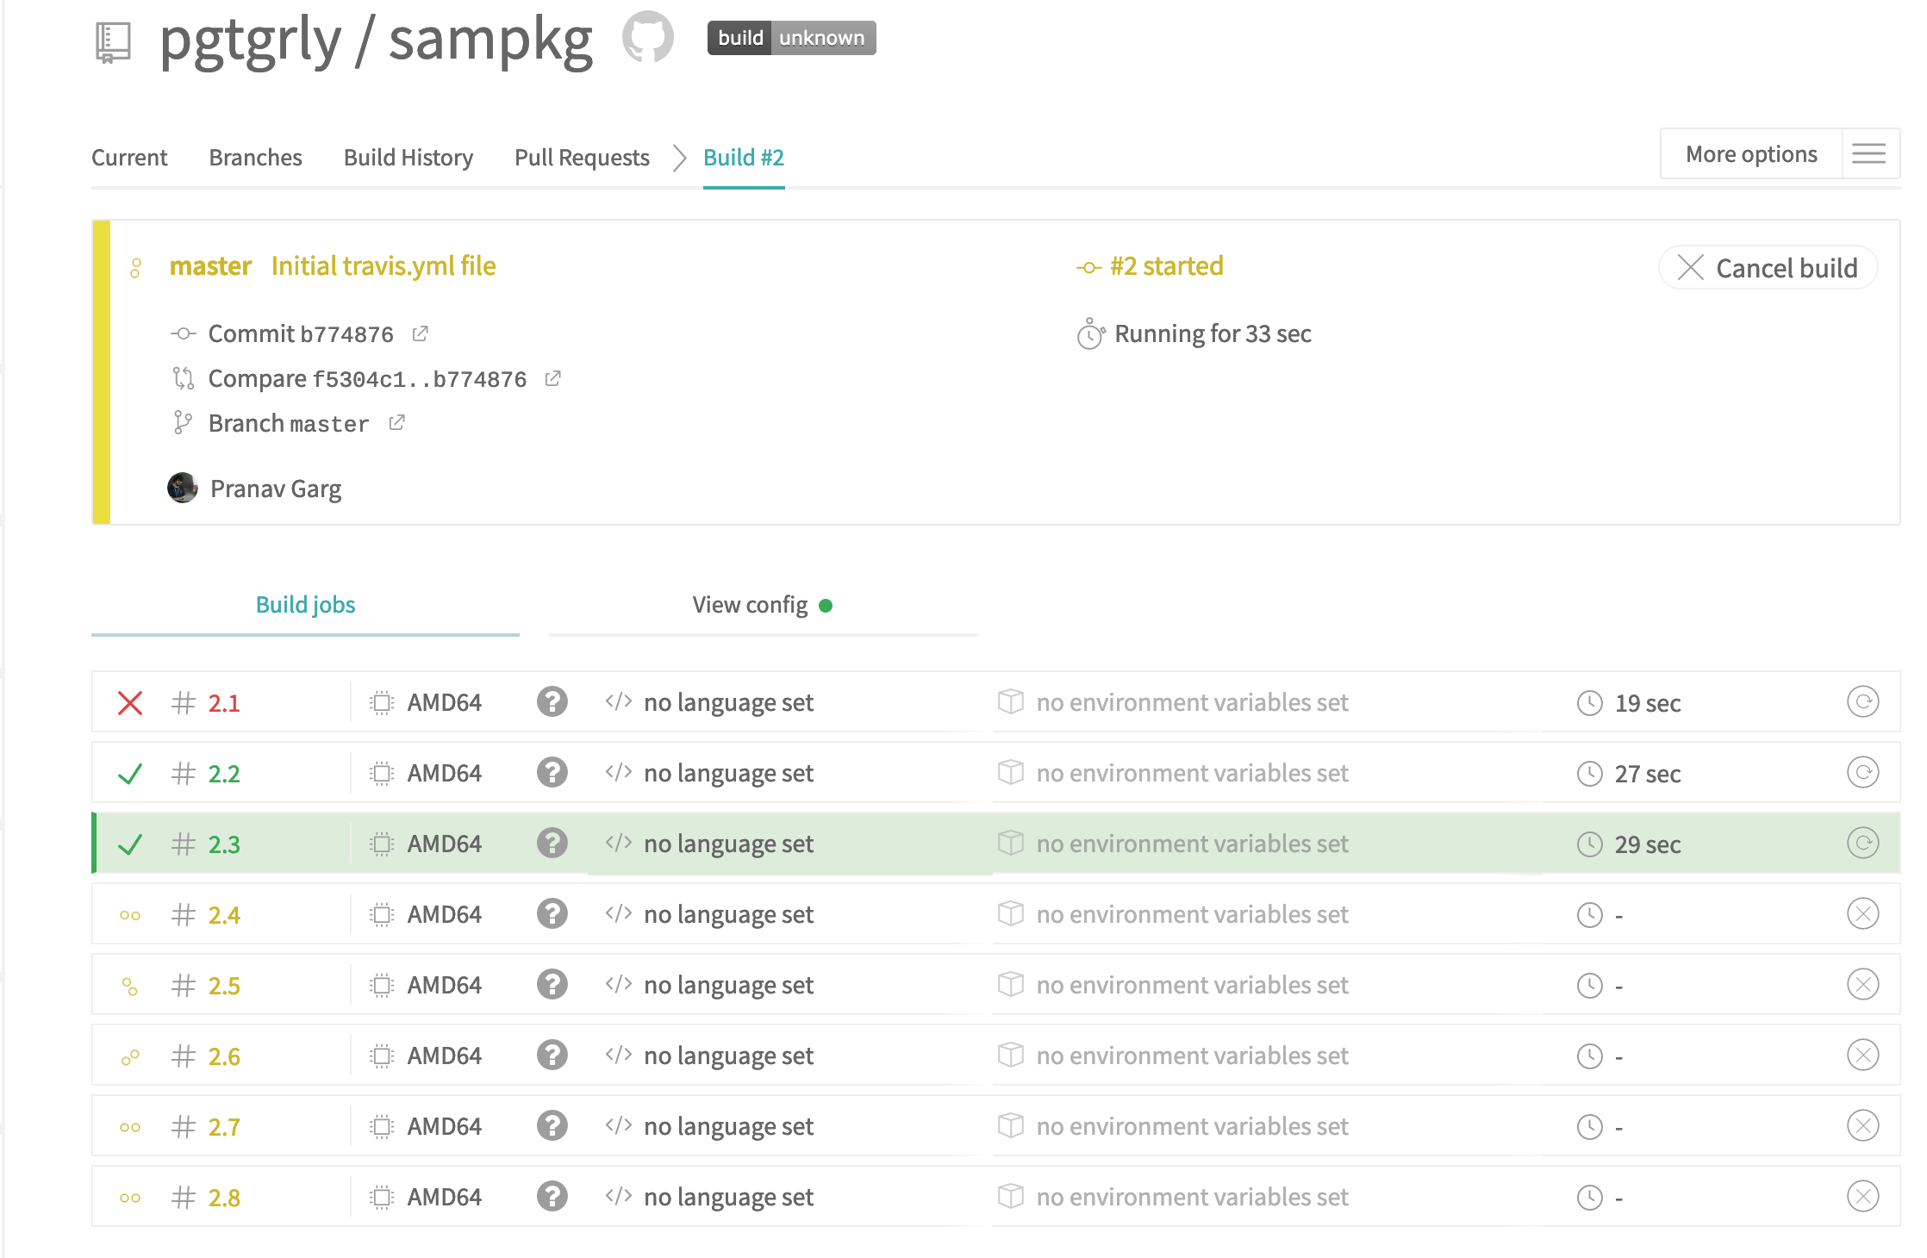Click the Initial travis.yml file commit title
Image resolution: width=1927 pixels, height=1258 pixels.
pos(384,266)
